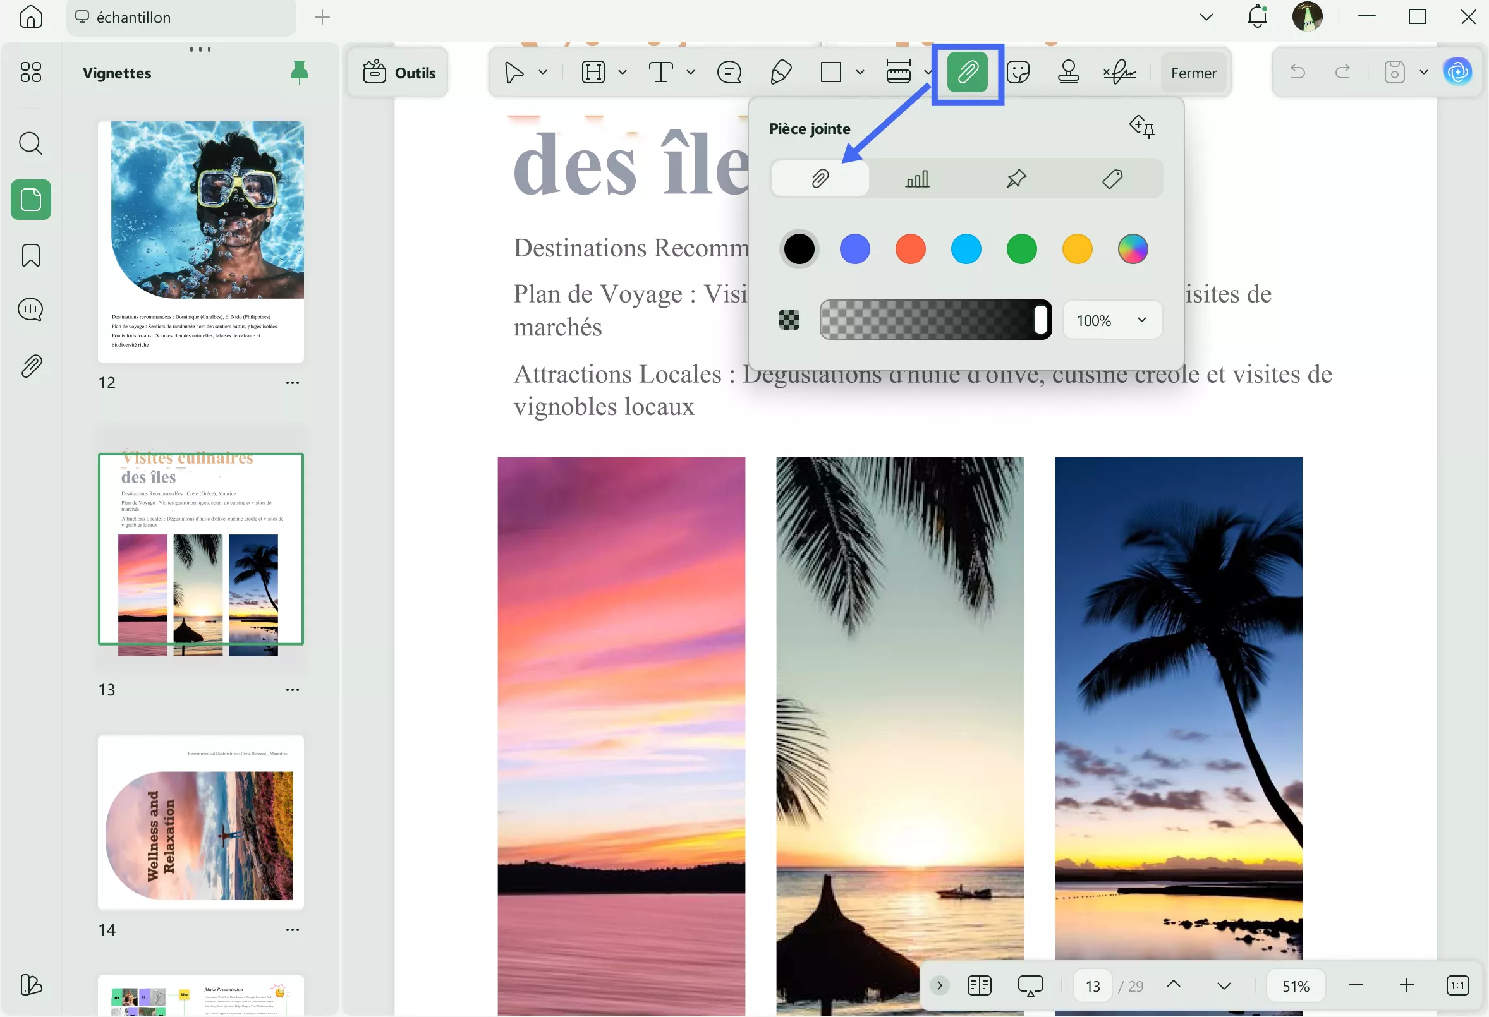Pick the orange-red color swatch

(x=910, y=249)
